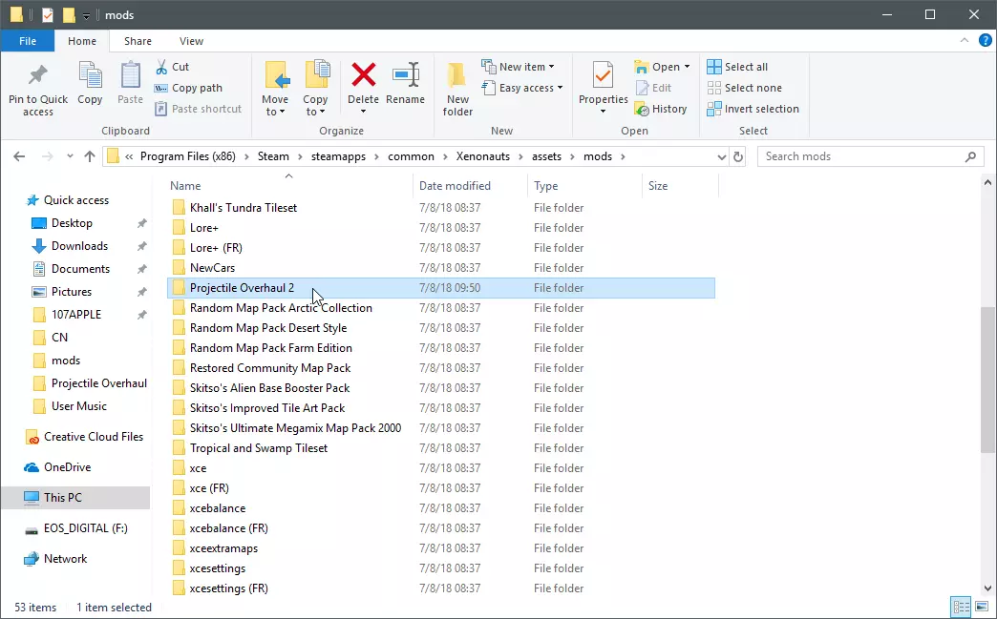This screenshot has width=997, height=619.
Task: Click the Delete red X icon
Action: [363, 76]
